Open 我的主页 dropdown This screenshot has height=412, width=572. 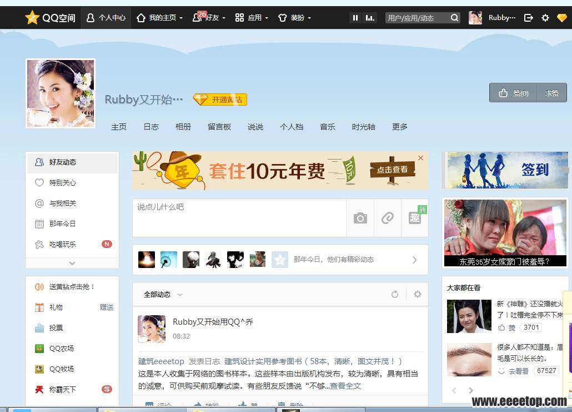click(x=159, y=18)
